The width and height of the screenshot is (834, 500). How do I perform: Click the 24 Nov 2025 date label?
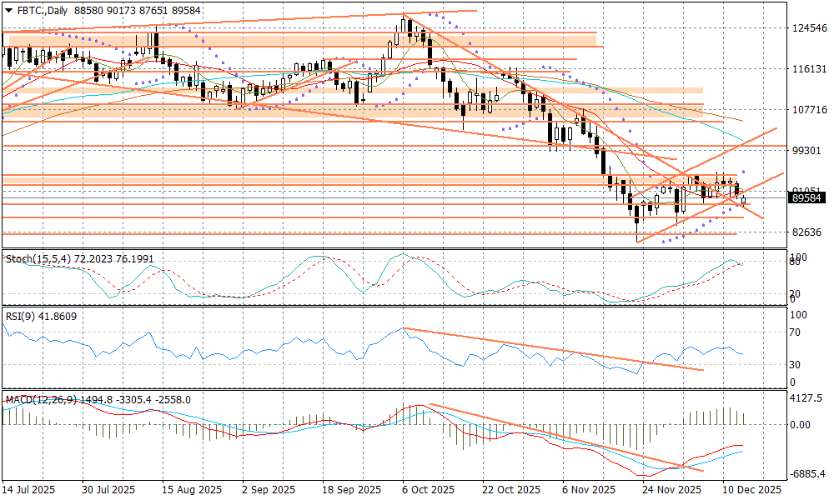click(675, 489)
